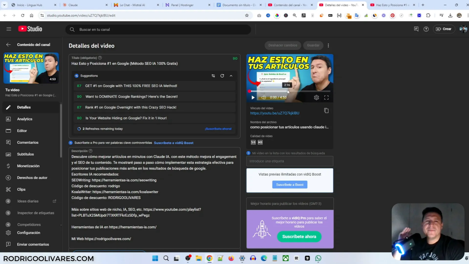
Task: Open Analytics in the sidebar
Action: pos(25,119)
